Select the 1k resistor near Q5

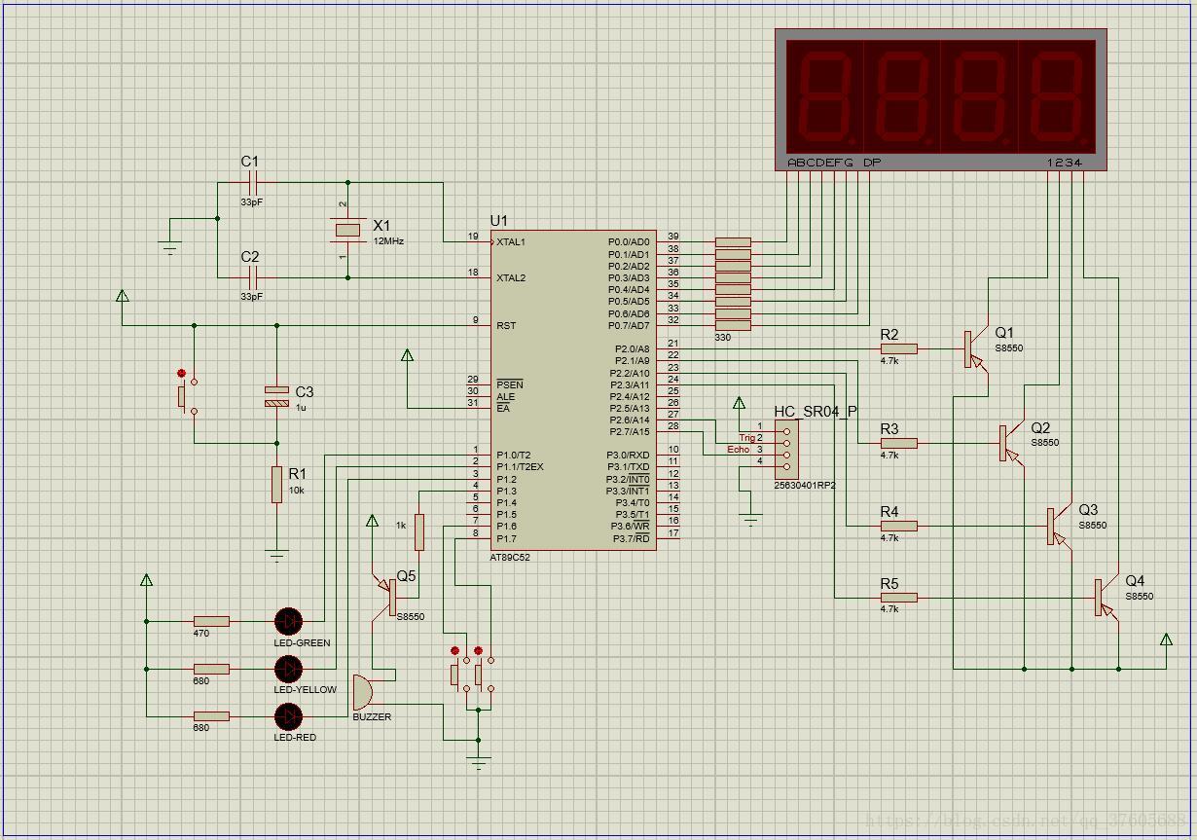pyautogui.click(x=419, y=532)
